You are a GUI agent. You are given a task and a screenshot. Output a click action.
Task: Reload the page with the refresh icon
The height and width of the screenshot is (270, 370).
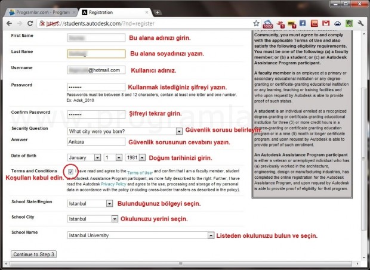[30, 23]
